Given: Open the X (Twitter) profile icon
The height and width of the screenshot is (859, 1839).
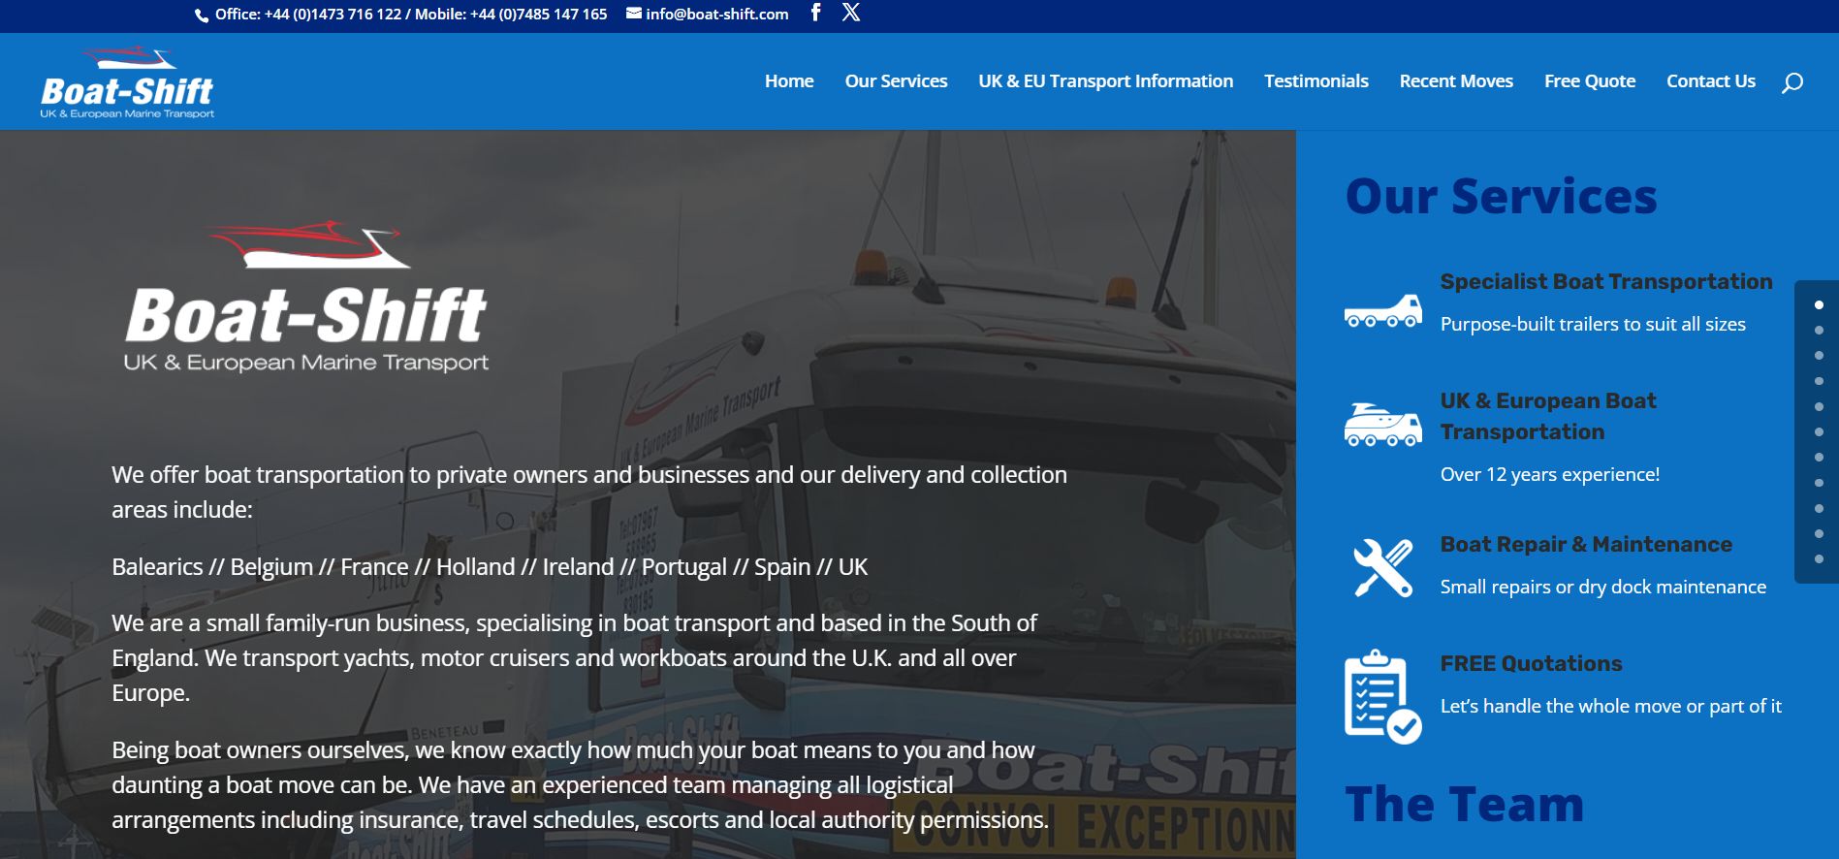Looking at the screenshot, I should 851,13.
